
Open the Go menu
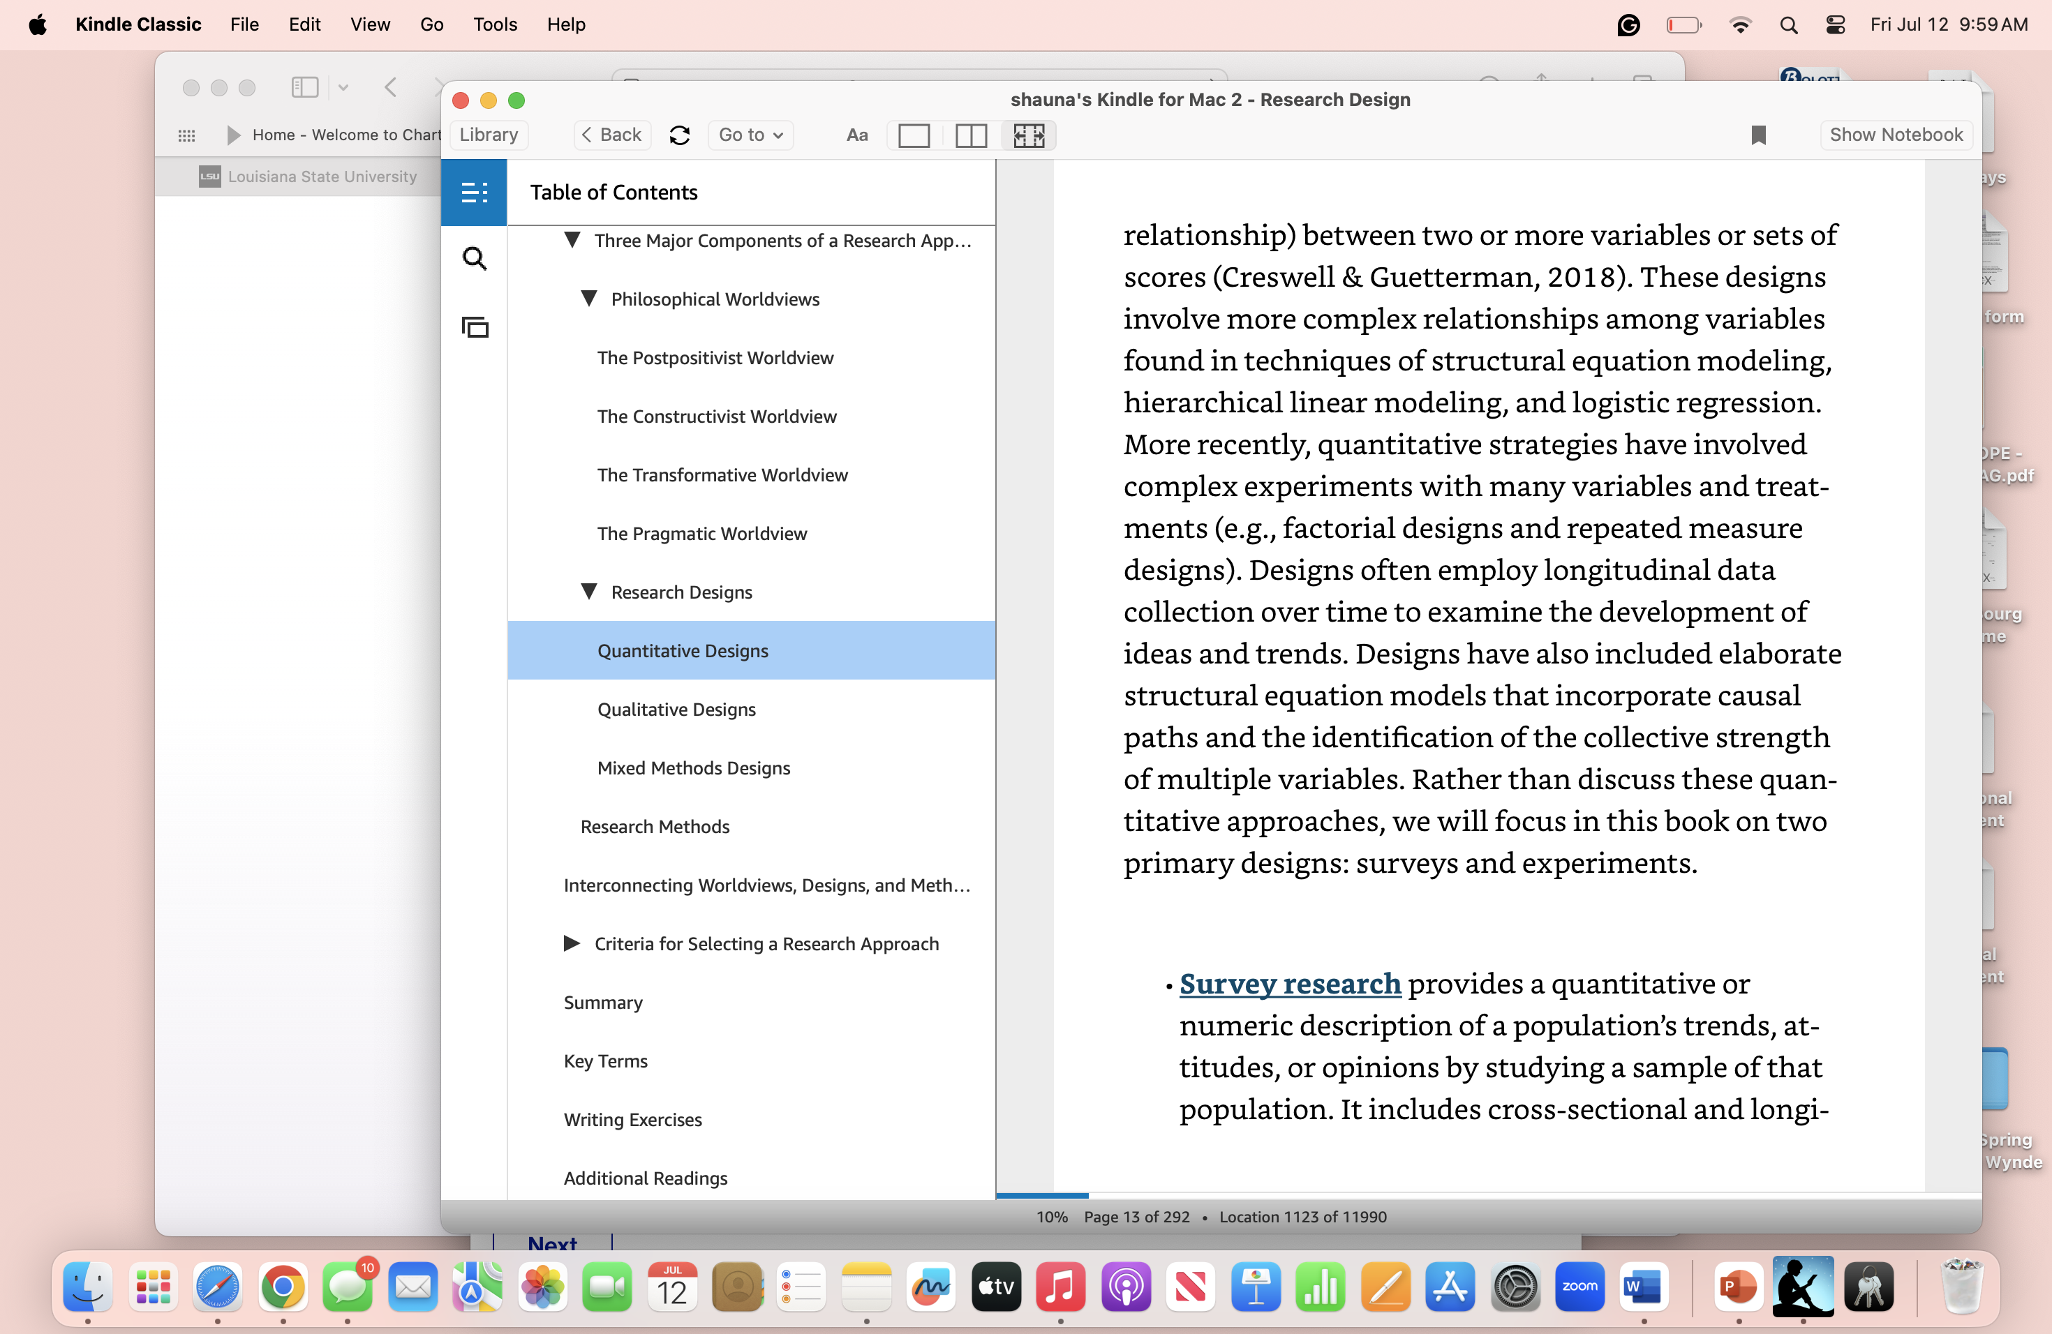(431, 24)
